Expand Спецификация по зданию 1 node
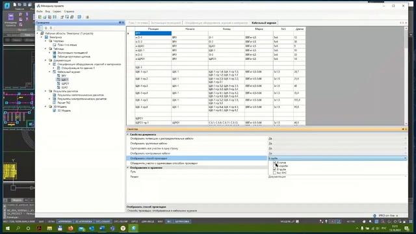The height and width of the screenshot is (234, 416). coord(53,68)
